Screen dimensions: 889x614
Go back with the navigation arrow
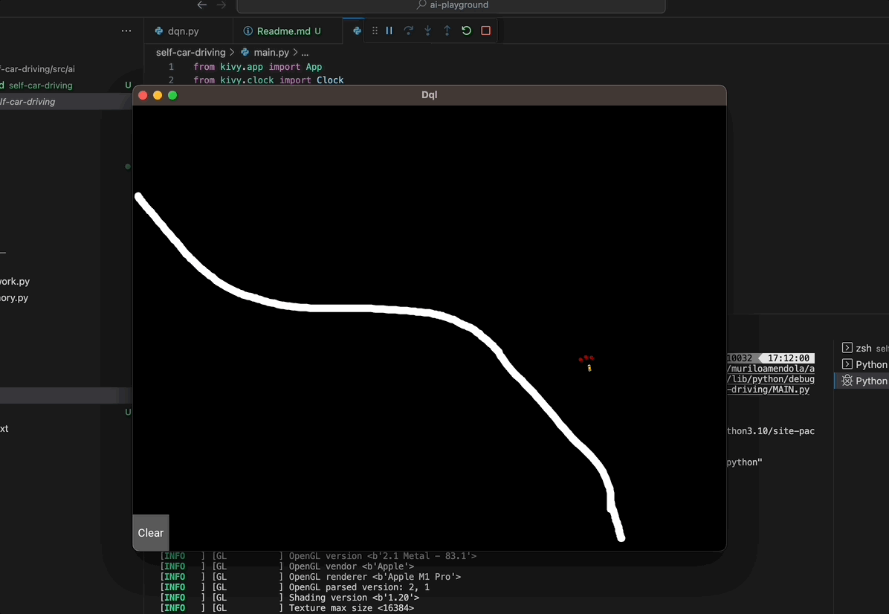click(x=202, y=5)
